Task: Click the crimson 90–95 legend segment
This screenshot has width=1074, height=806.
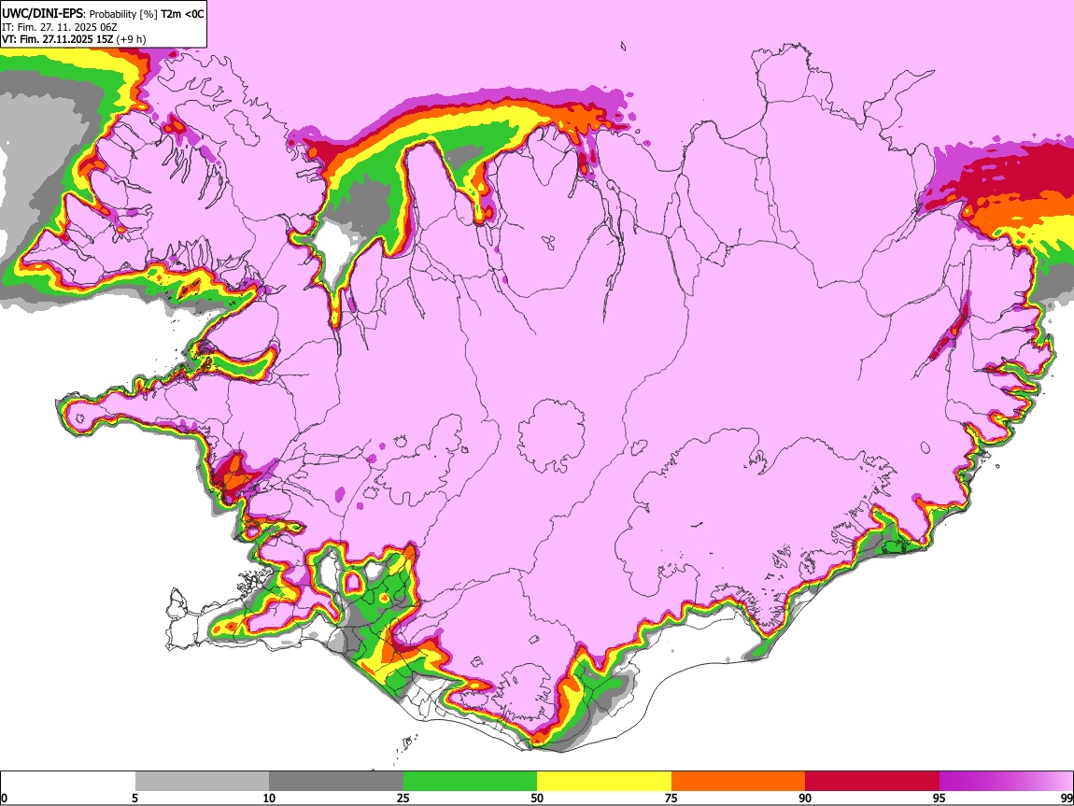Action: point(872,781)
